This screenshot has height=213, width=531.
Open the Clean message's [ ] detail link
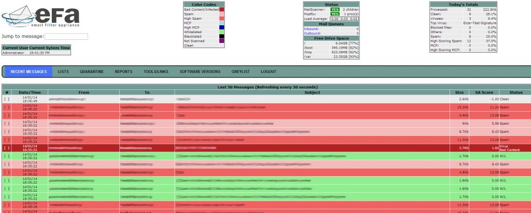coord(7,98)
